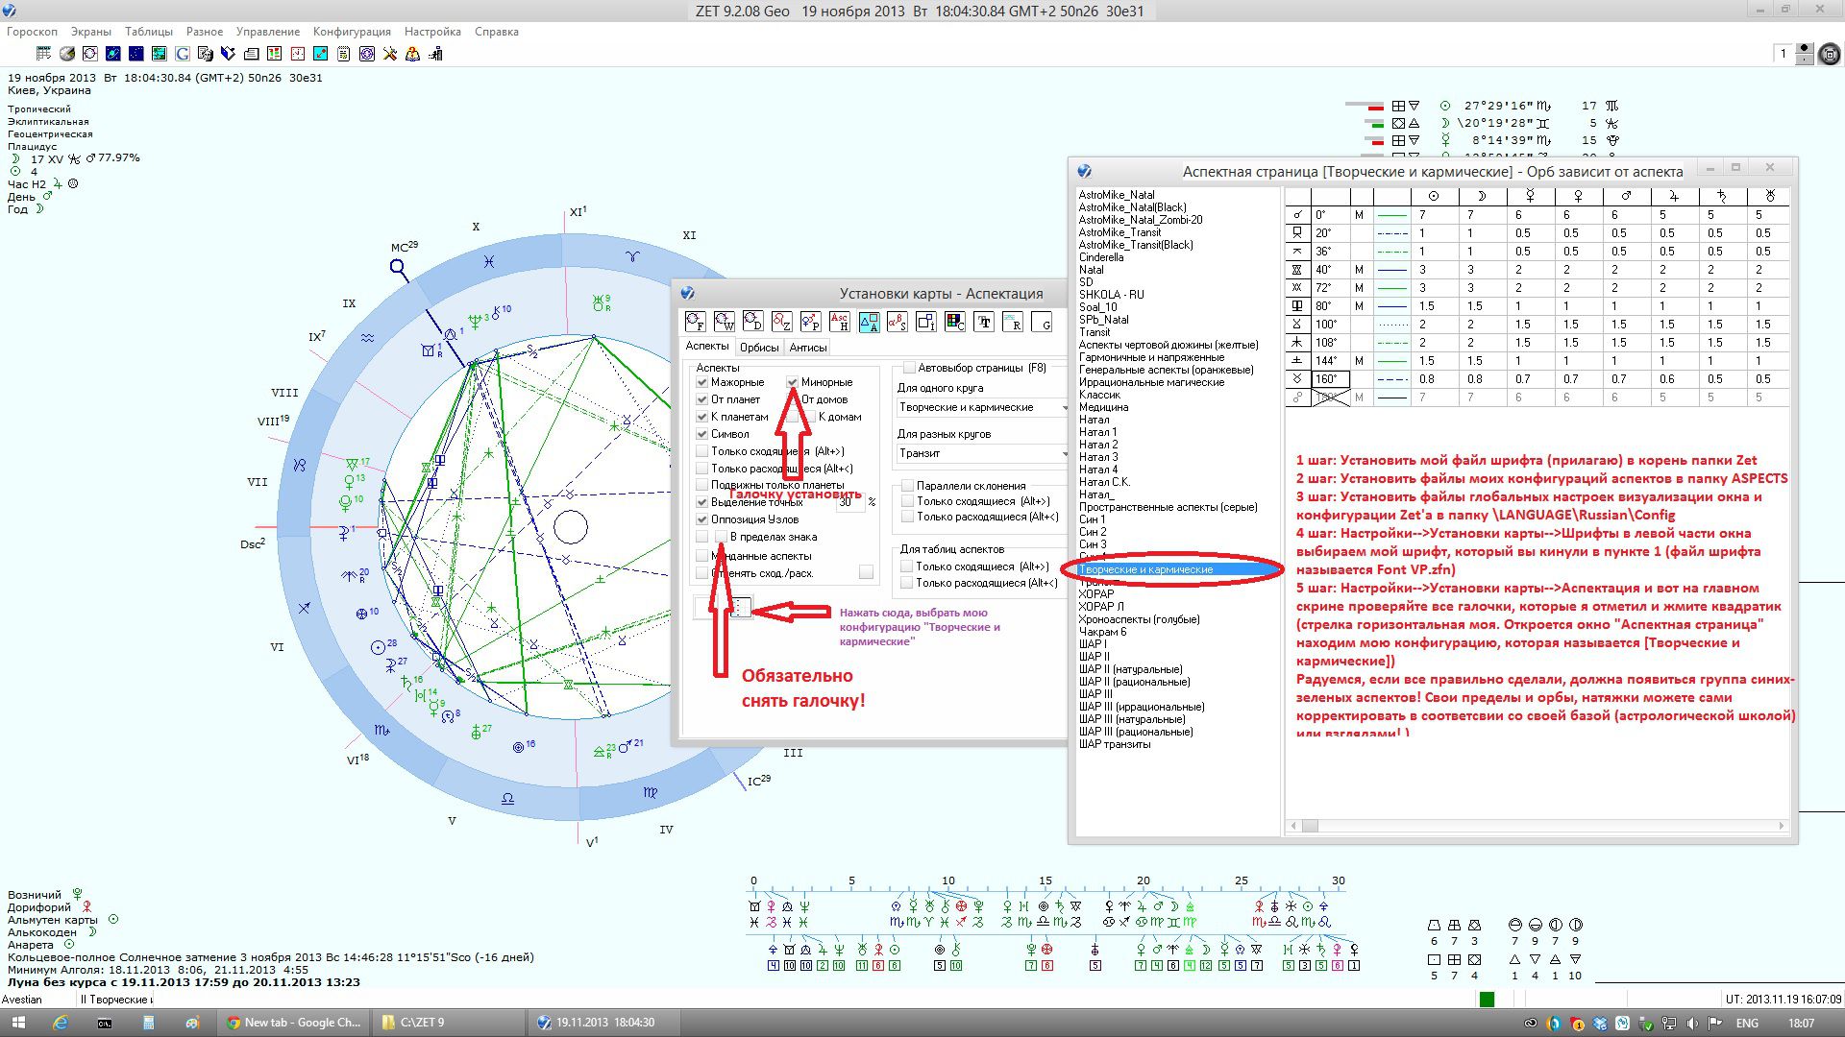1845x1037 pixels.
Task: Click the chart number spinner at top right
Action: 1804,54
